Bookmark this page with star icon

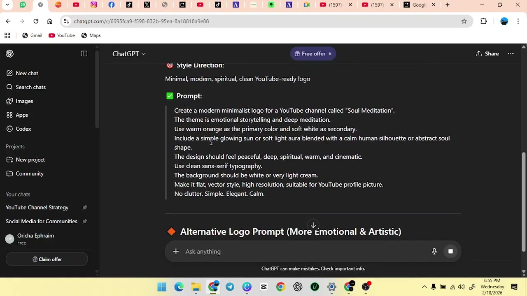coord(464,21)
